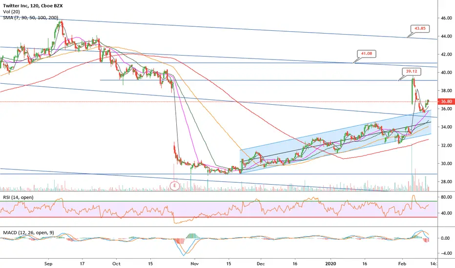Screen dimensions: 455x268
Task: Click the RSI 80.00 axis label
Action: tap(446, 197)
